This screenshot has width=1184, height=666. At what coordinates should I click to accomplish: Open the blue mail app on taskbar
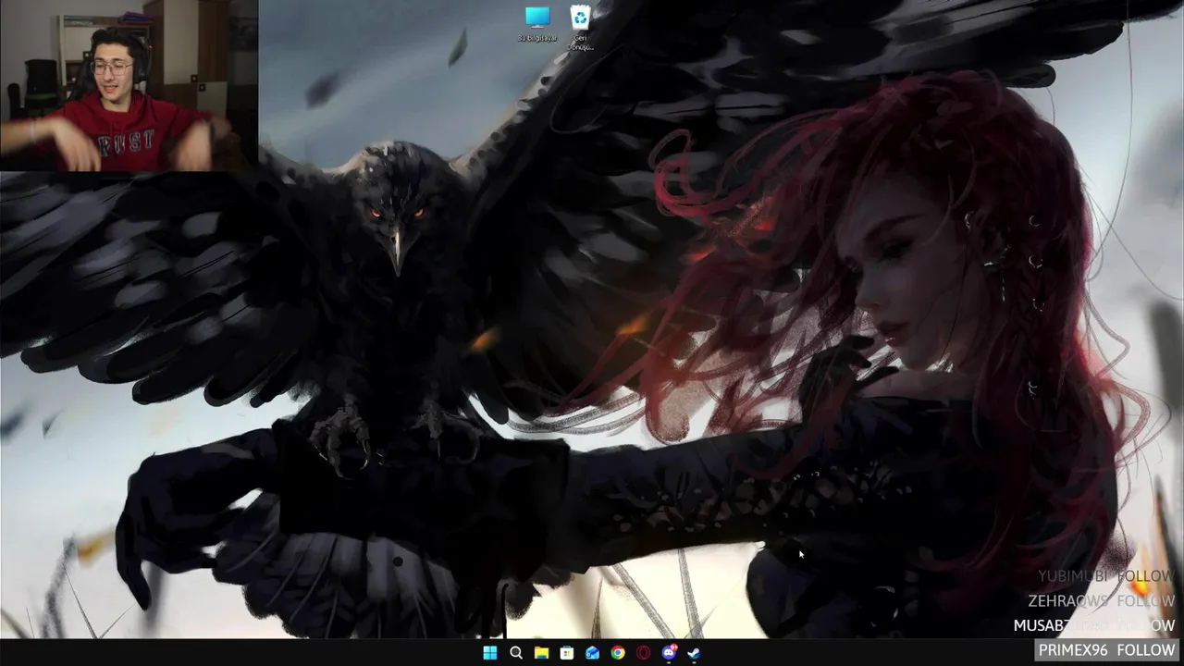[592, 653]
